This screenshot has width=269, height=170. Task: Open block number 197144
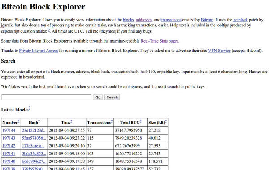(x=9, y=131)
